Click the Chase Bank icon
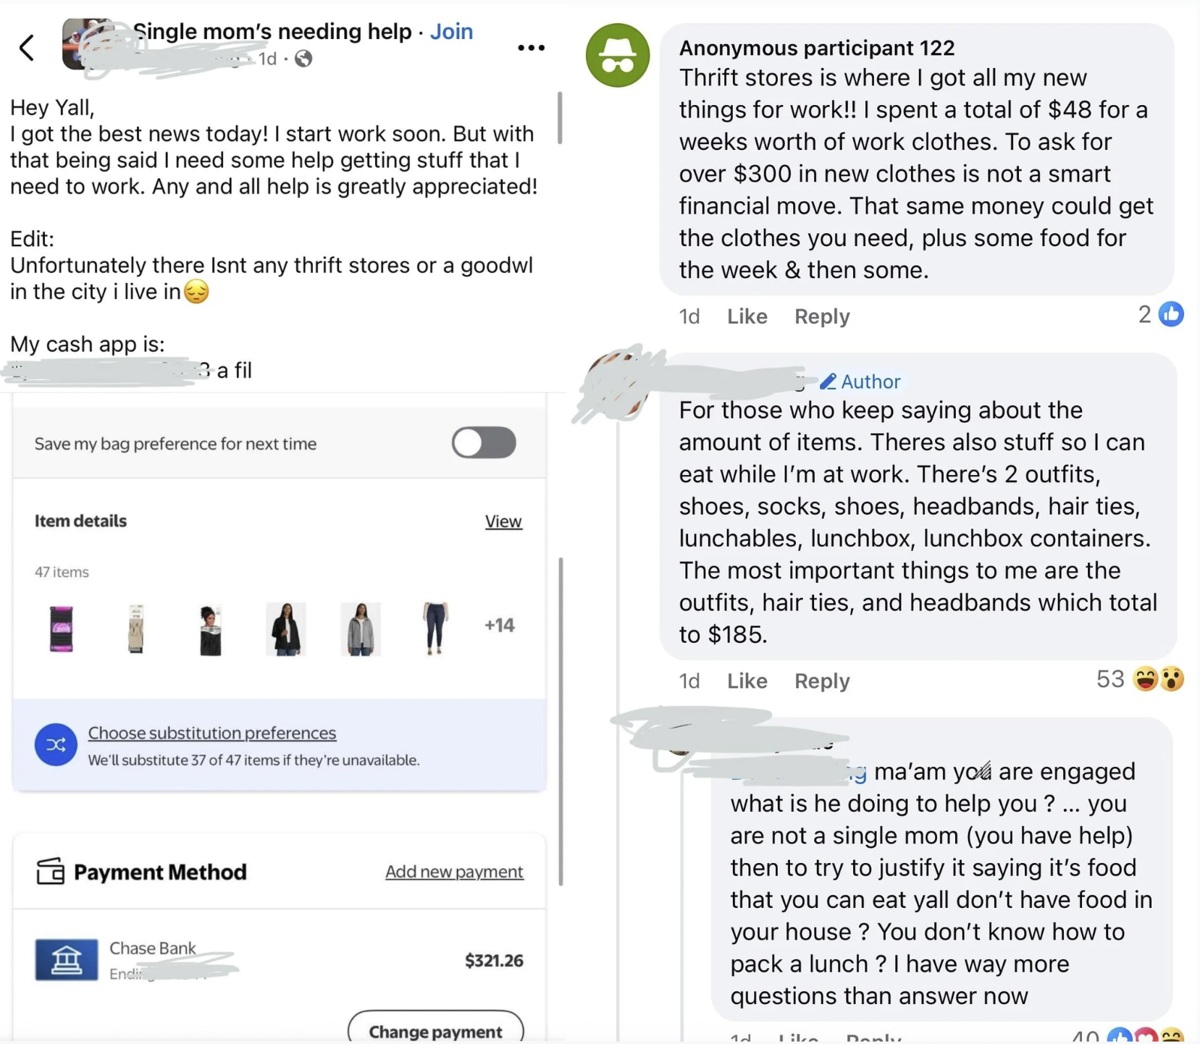The height and width of the screenshot is (1044, 1200). tap(66, 959)
